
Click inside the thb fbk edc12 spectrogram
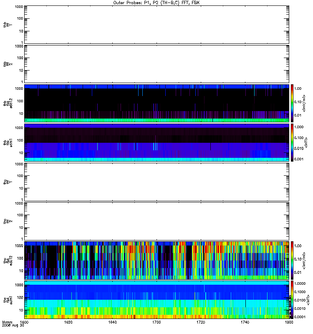coord(156,103)
